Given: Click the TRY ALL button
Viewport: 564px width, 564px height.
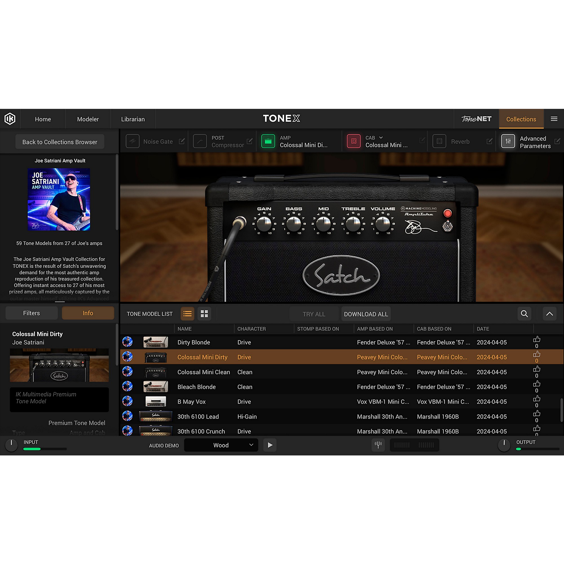Looking at the screenshot, I should coord(314,314).
